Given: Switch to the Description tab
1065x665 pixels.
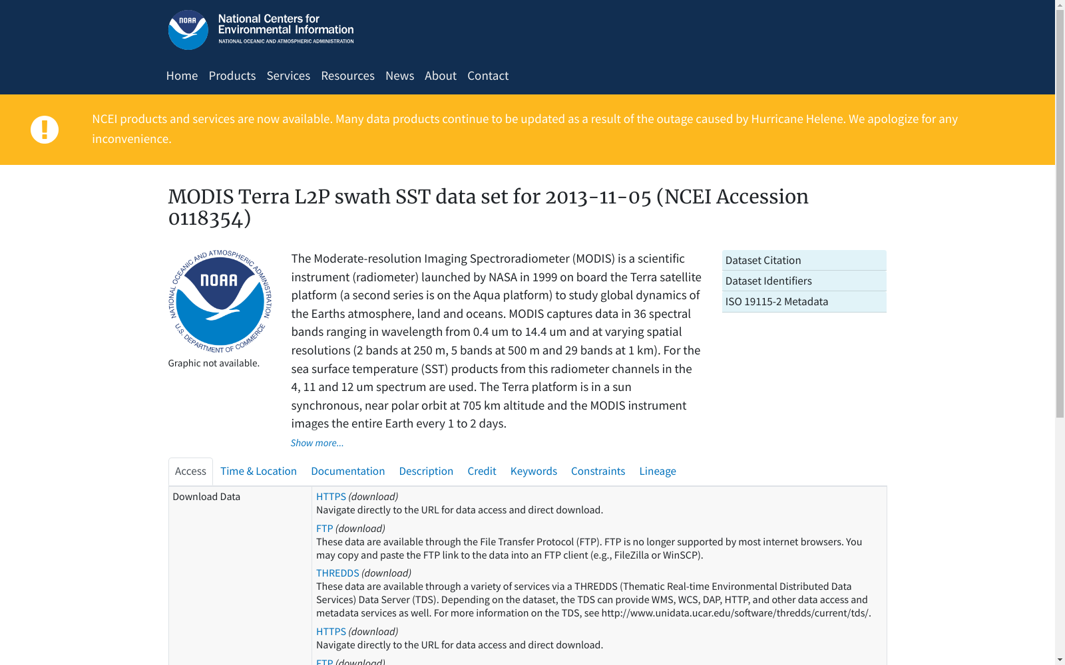Looking at the screenshot, I should pos(426,471).
